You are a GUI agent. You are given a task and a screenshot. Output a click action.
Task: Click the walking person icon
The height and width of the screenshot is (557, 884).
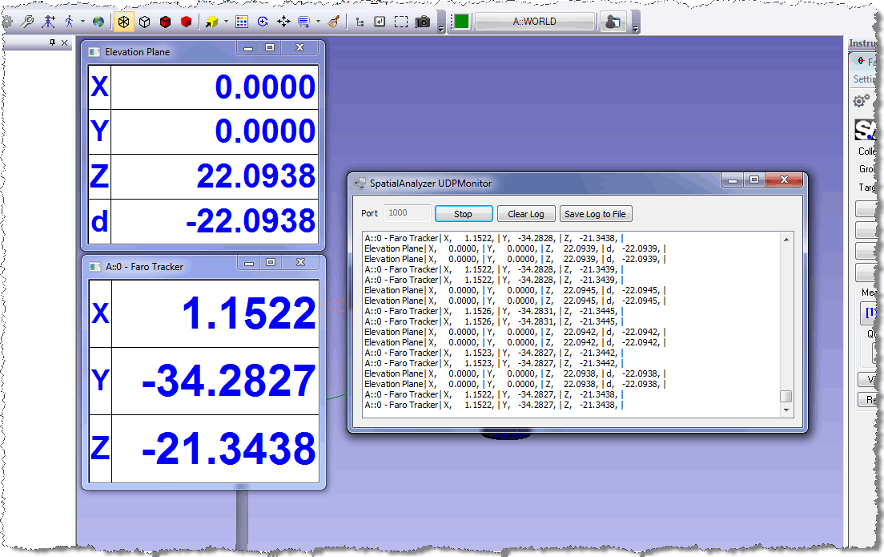(70, 22)
